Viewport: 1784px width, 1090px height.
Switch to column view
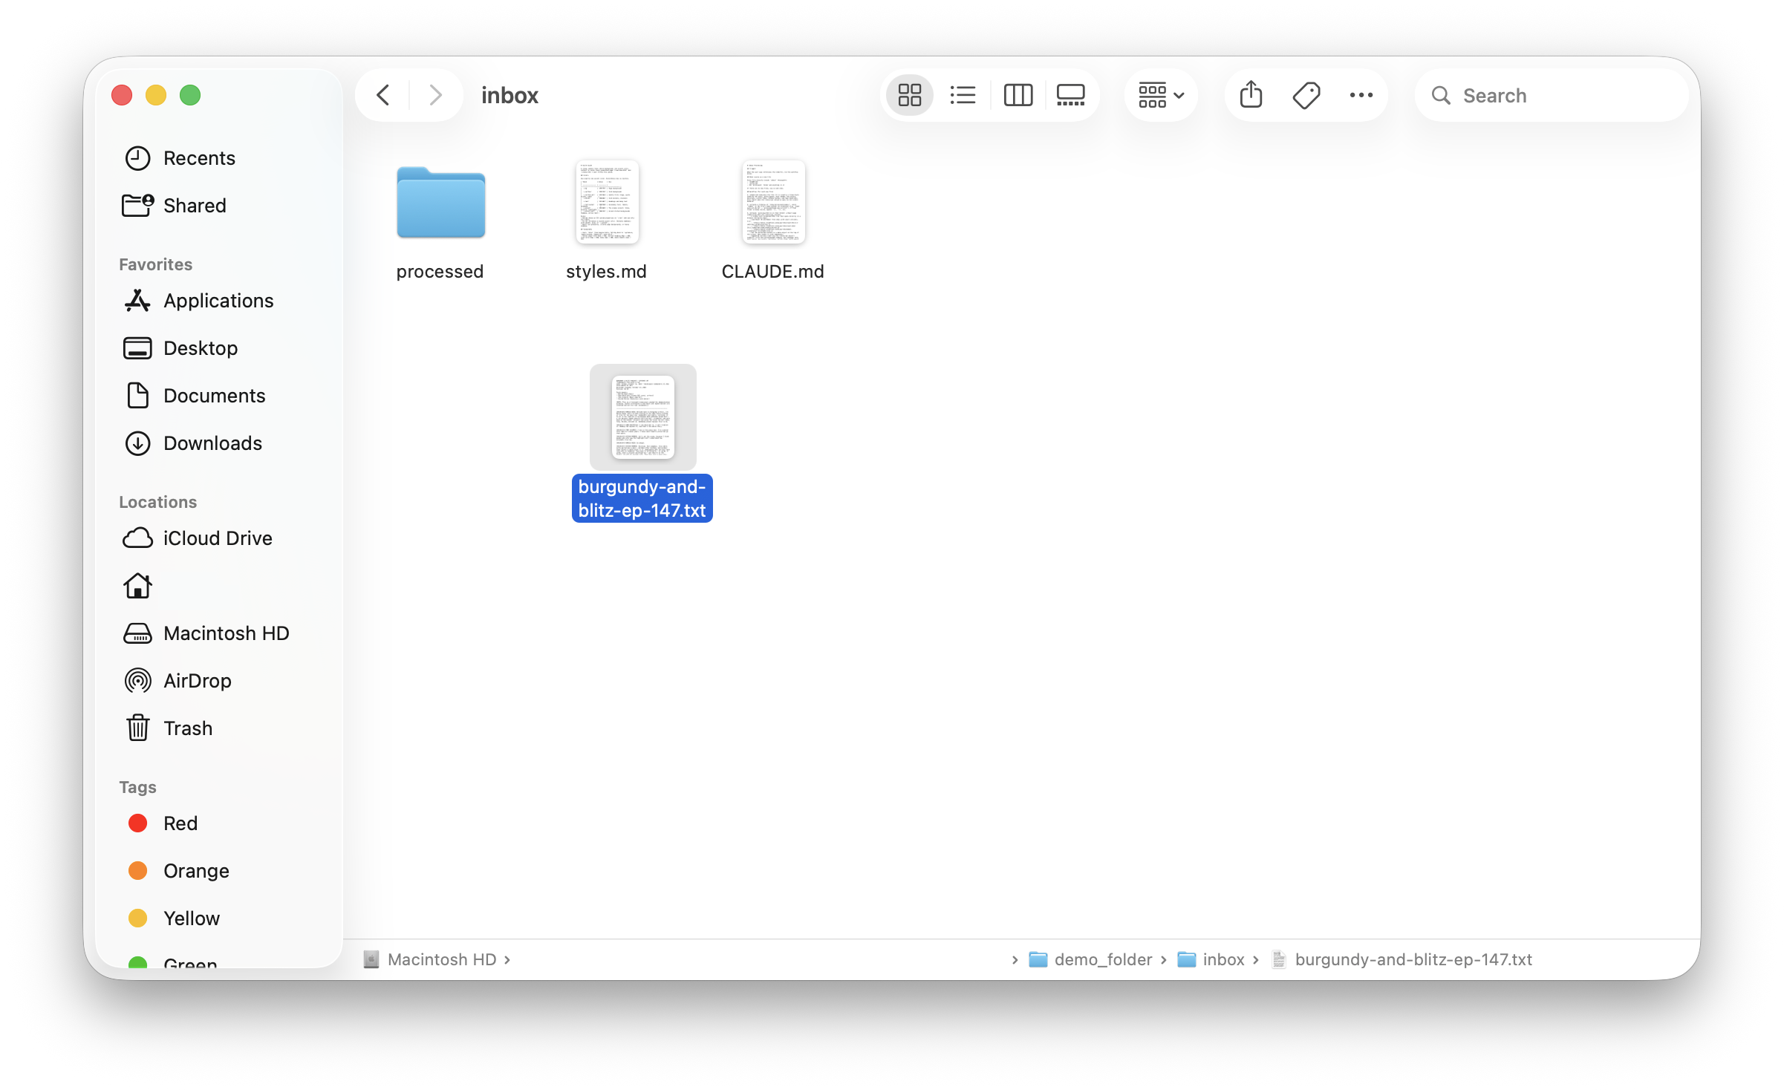tap(1018, 95)
